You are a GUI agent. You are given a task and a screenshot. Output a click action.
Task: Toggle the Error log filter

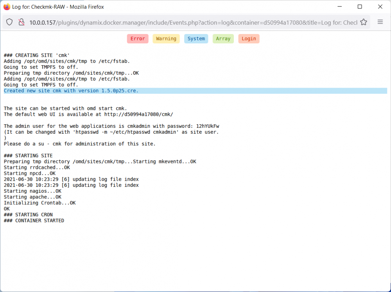coord(138,39)
